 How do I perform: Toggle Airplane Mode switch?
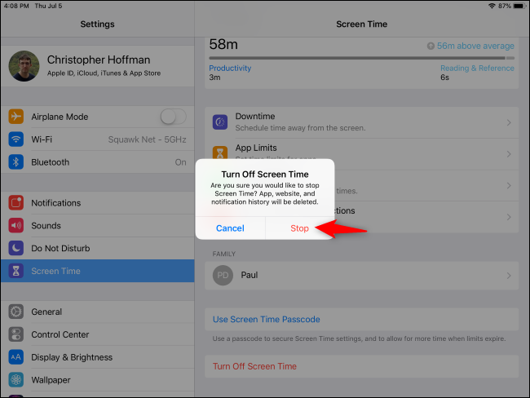[174, 117]
